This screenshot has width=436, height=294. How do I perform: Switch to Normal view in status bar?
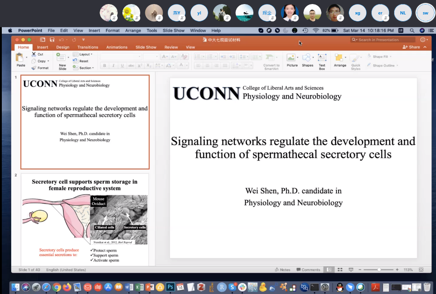point(329,270)
